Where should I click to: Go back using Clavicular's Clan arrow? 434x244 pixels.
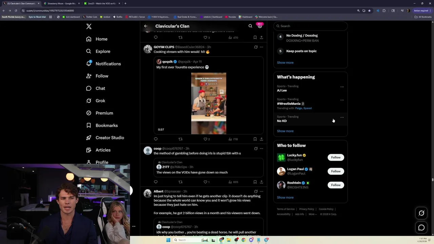[x=146, y=26]
